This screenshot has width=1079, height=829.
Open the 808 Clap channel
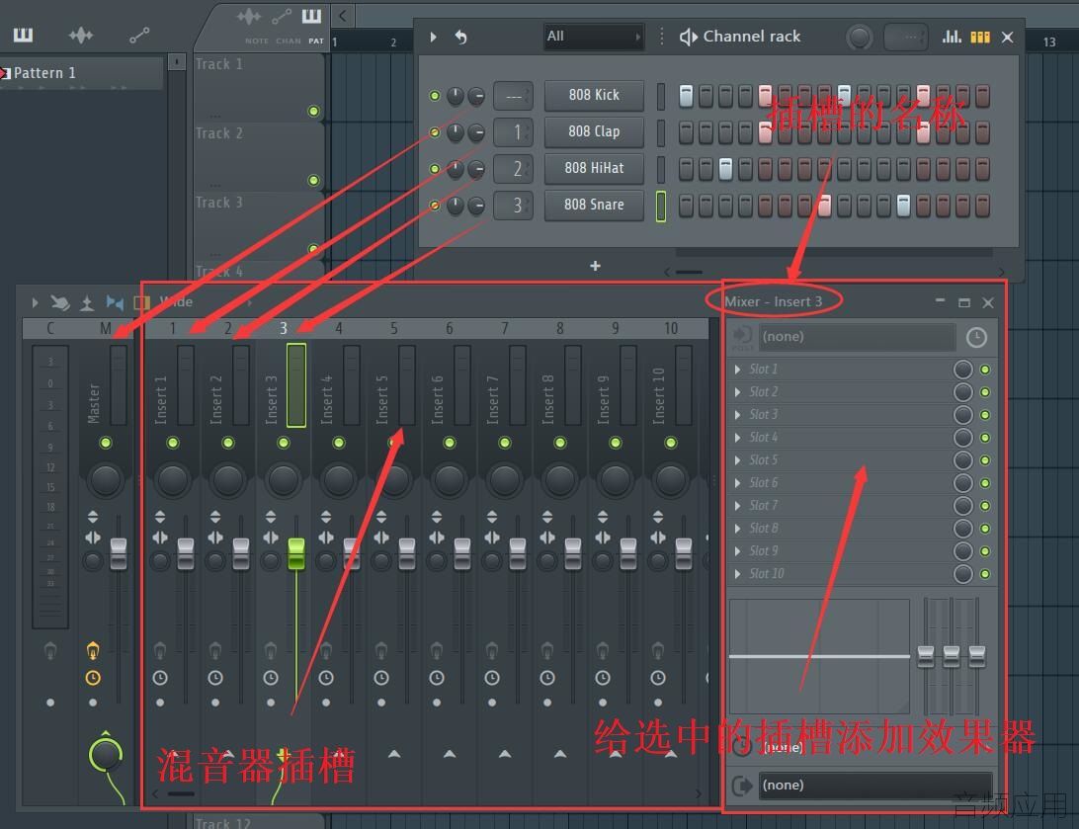point(594,131)
